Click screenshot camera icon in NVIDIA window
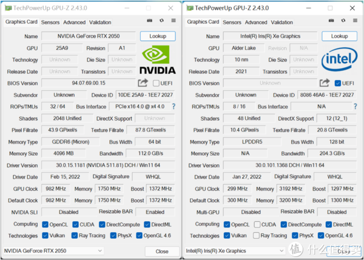The image size is (364, 260). tap(150, 21)
